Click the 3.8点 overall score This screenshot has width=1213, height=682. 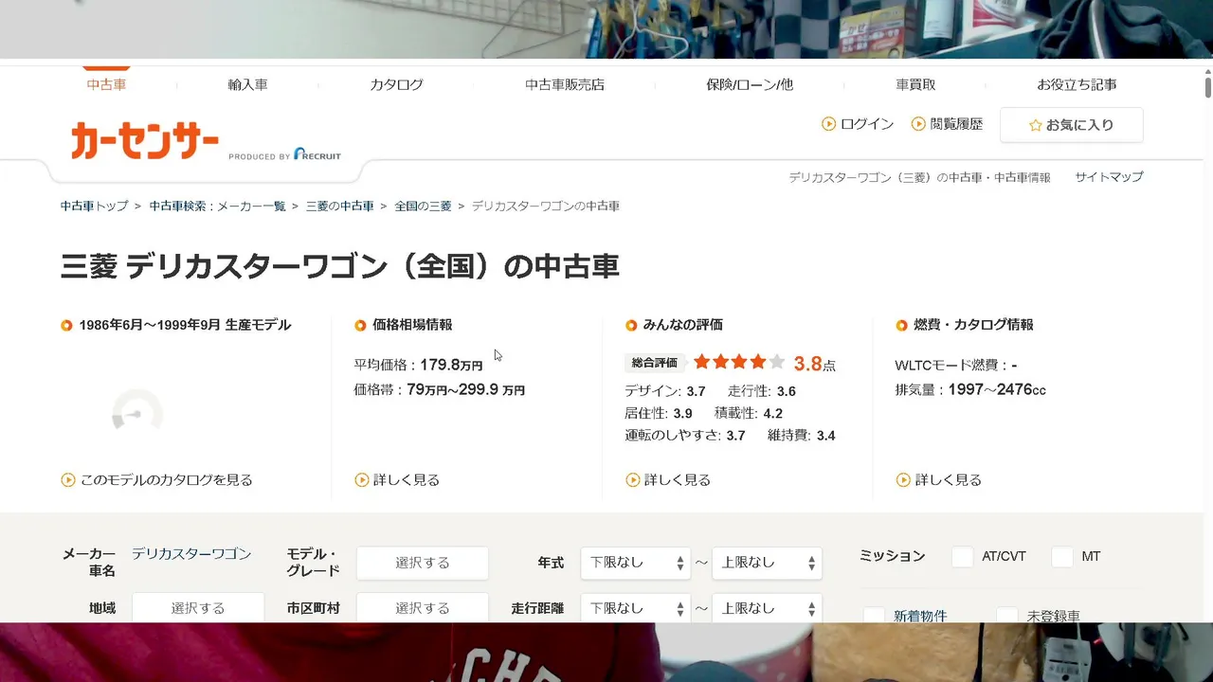tap(815, 364)
